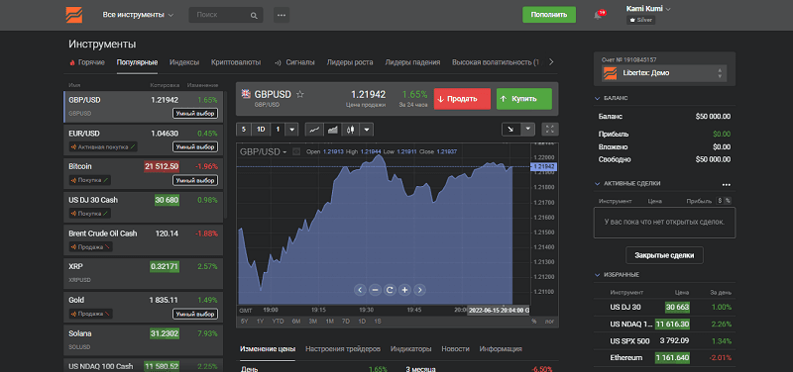Open Kami Kumi account menu
This screenshot has width=793, height=372.
coord(648,9)
